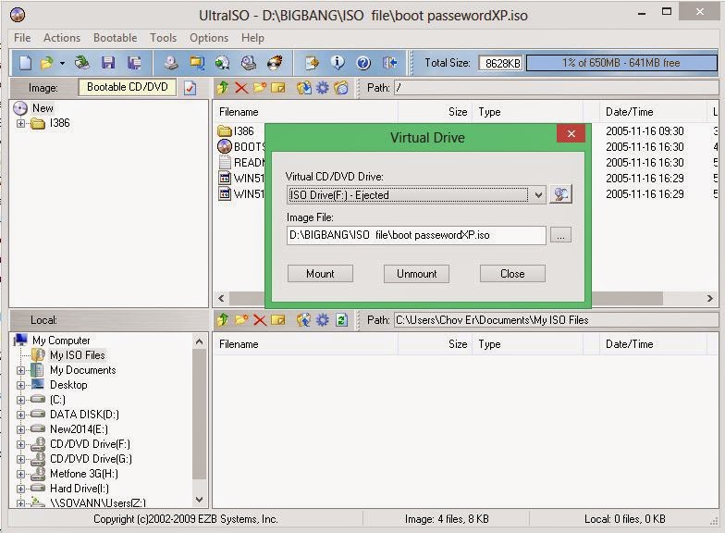Image resolution: width=725 pixels, height=533 pixels.
Task: Click the red Delete X in Local toolbar
Action: click(x=260, y=320)
